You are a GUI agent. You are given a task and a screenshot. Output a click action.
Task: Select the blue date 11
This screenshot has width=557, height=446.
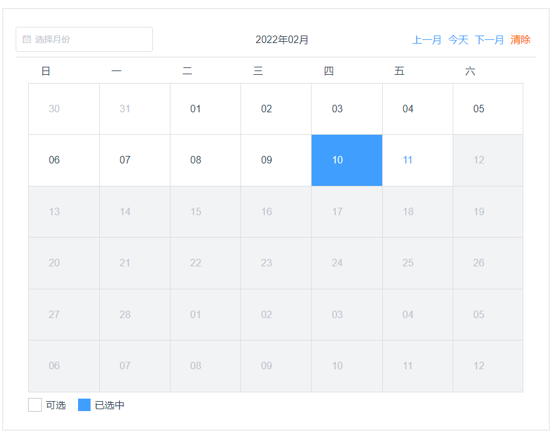click(418, 160)
